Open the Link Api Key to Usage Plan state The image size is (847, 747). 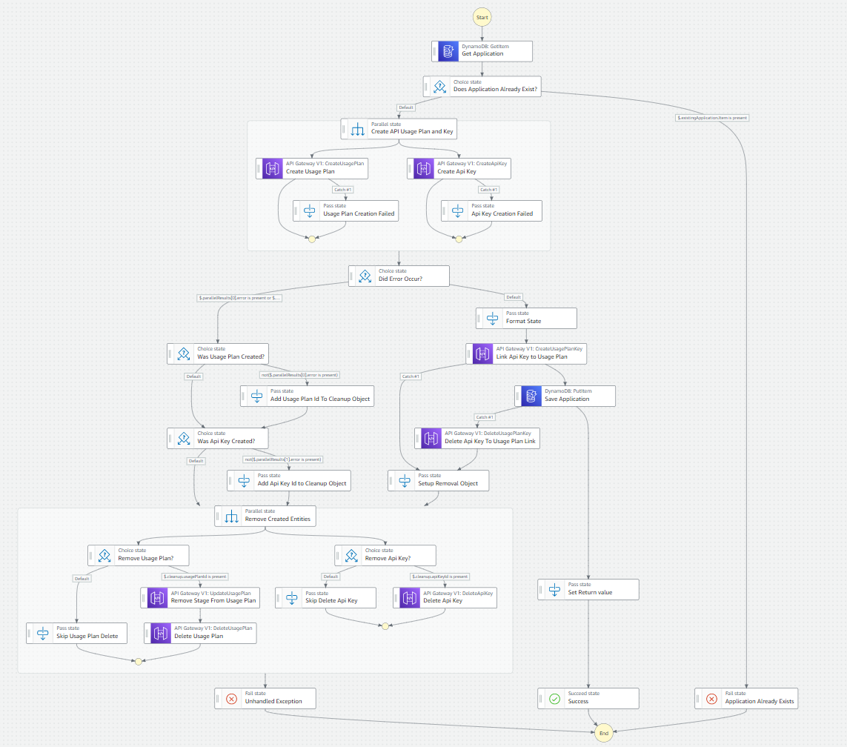(x=526, y=353)
